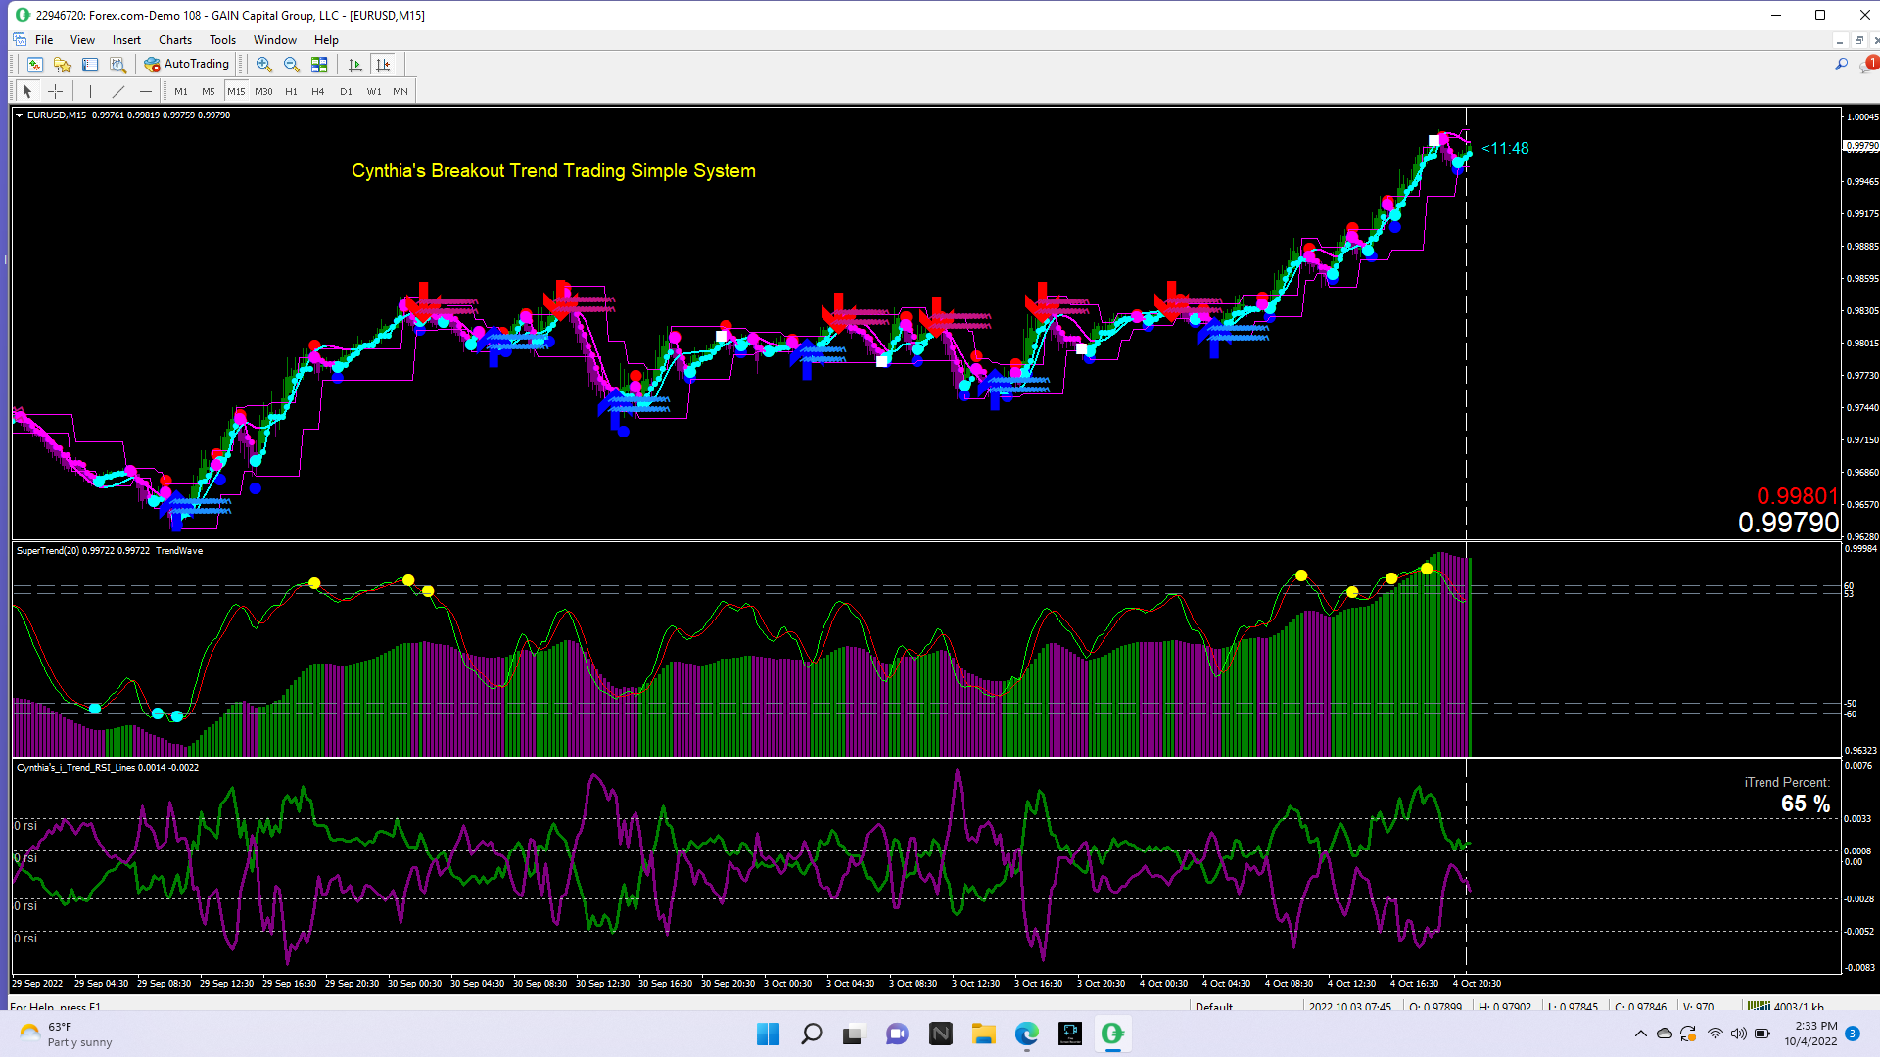Image resolution: width=1880 pixels, height=1057 pixels.
Task: Select the Crosshair tool
Action: 56,91
